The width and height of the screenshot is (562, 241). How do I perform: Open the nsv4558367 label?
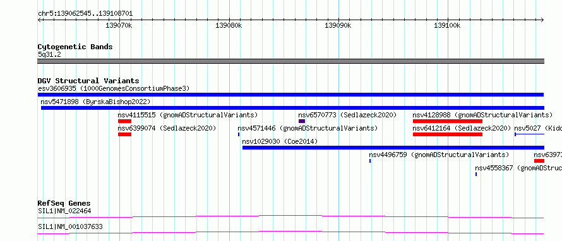[x=518, y=168]
